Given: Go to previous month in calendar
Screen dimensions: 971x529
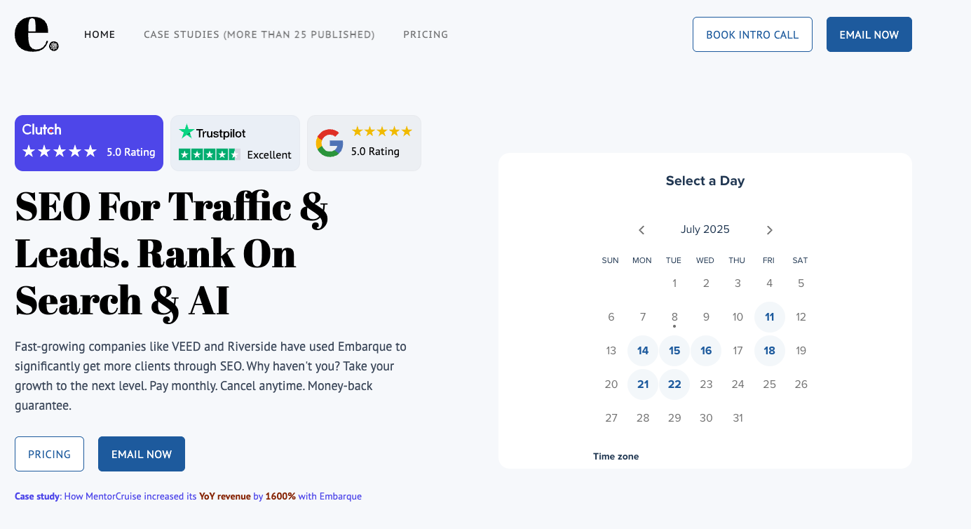Looking at the screenshot, I should coord(641,230).
